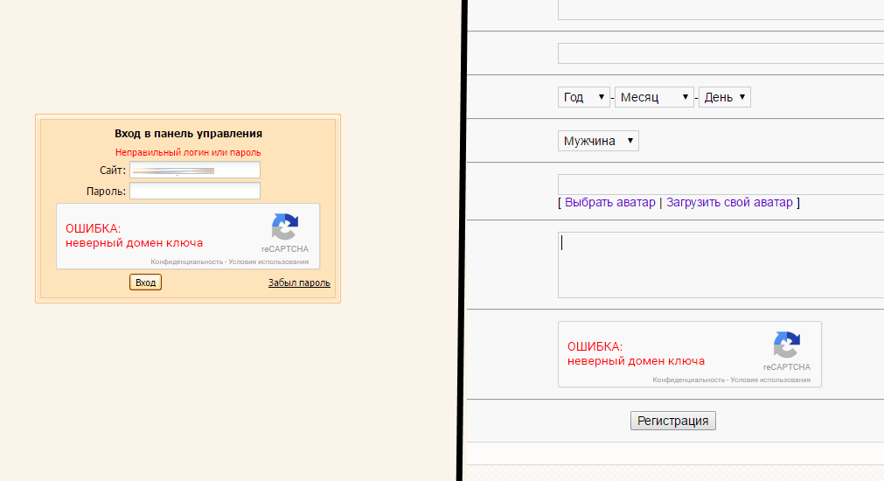
Task: Open Конфиденциальность link in the login captcha
Action: click(185, 261)
